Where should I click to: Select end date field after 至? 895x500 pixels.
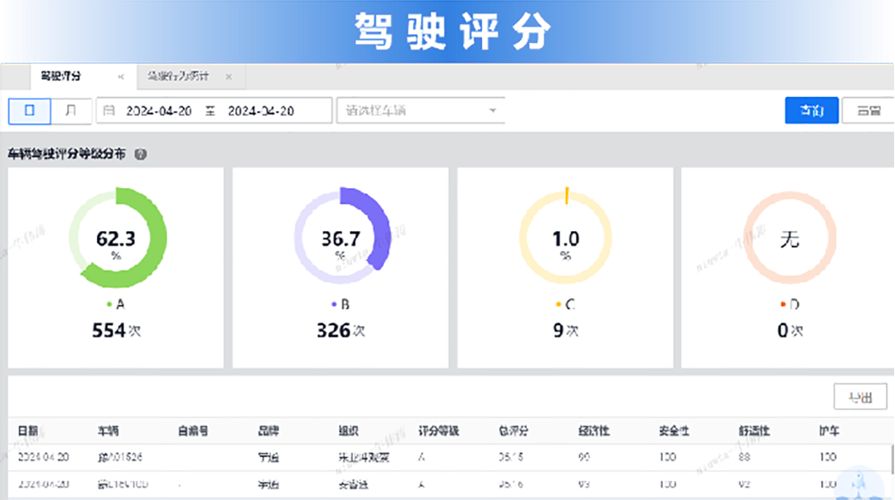click(x=261, y=111)
